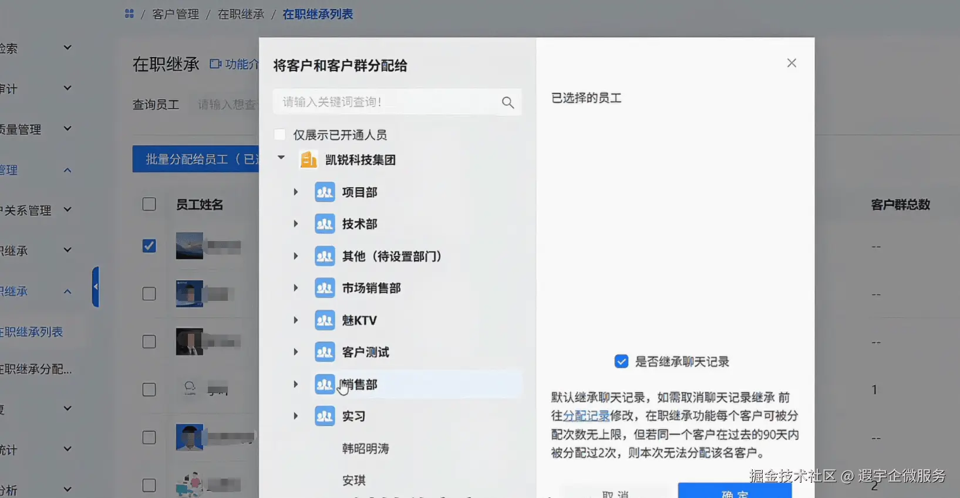This screenshot has width=960, height=498.
Task: Click the keyword search field in the dialog
Action: (x=397, y=102)
